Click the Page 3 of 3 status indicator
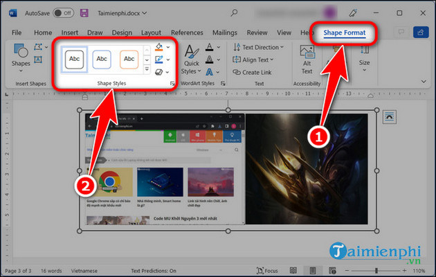This screenshot has height=277, width=436. [18, 271]
